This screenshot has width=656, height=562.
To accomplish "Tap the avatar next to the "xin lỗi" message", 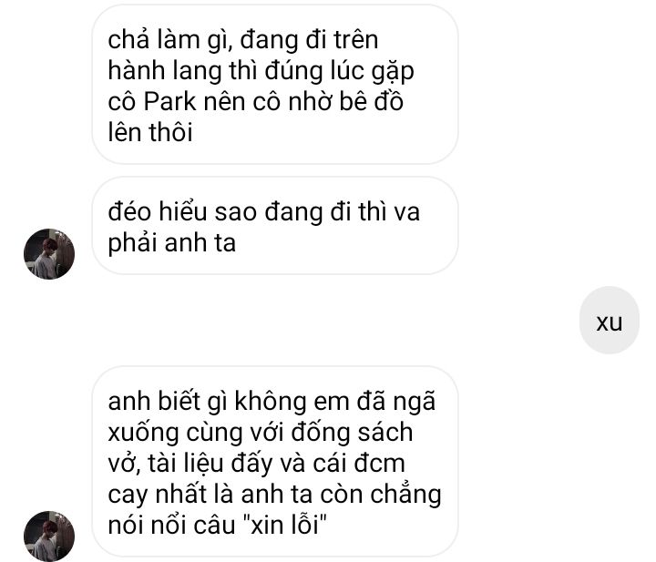I will [x=49, y=536].
